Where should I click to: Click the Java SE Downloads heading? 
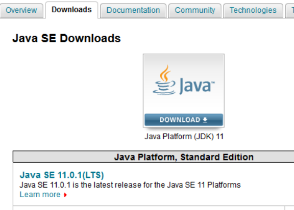point(66,38)
